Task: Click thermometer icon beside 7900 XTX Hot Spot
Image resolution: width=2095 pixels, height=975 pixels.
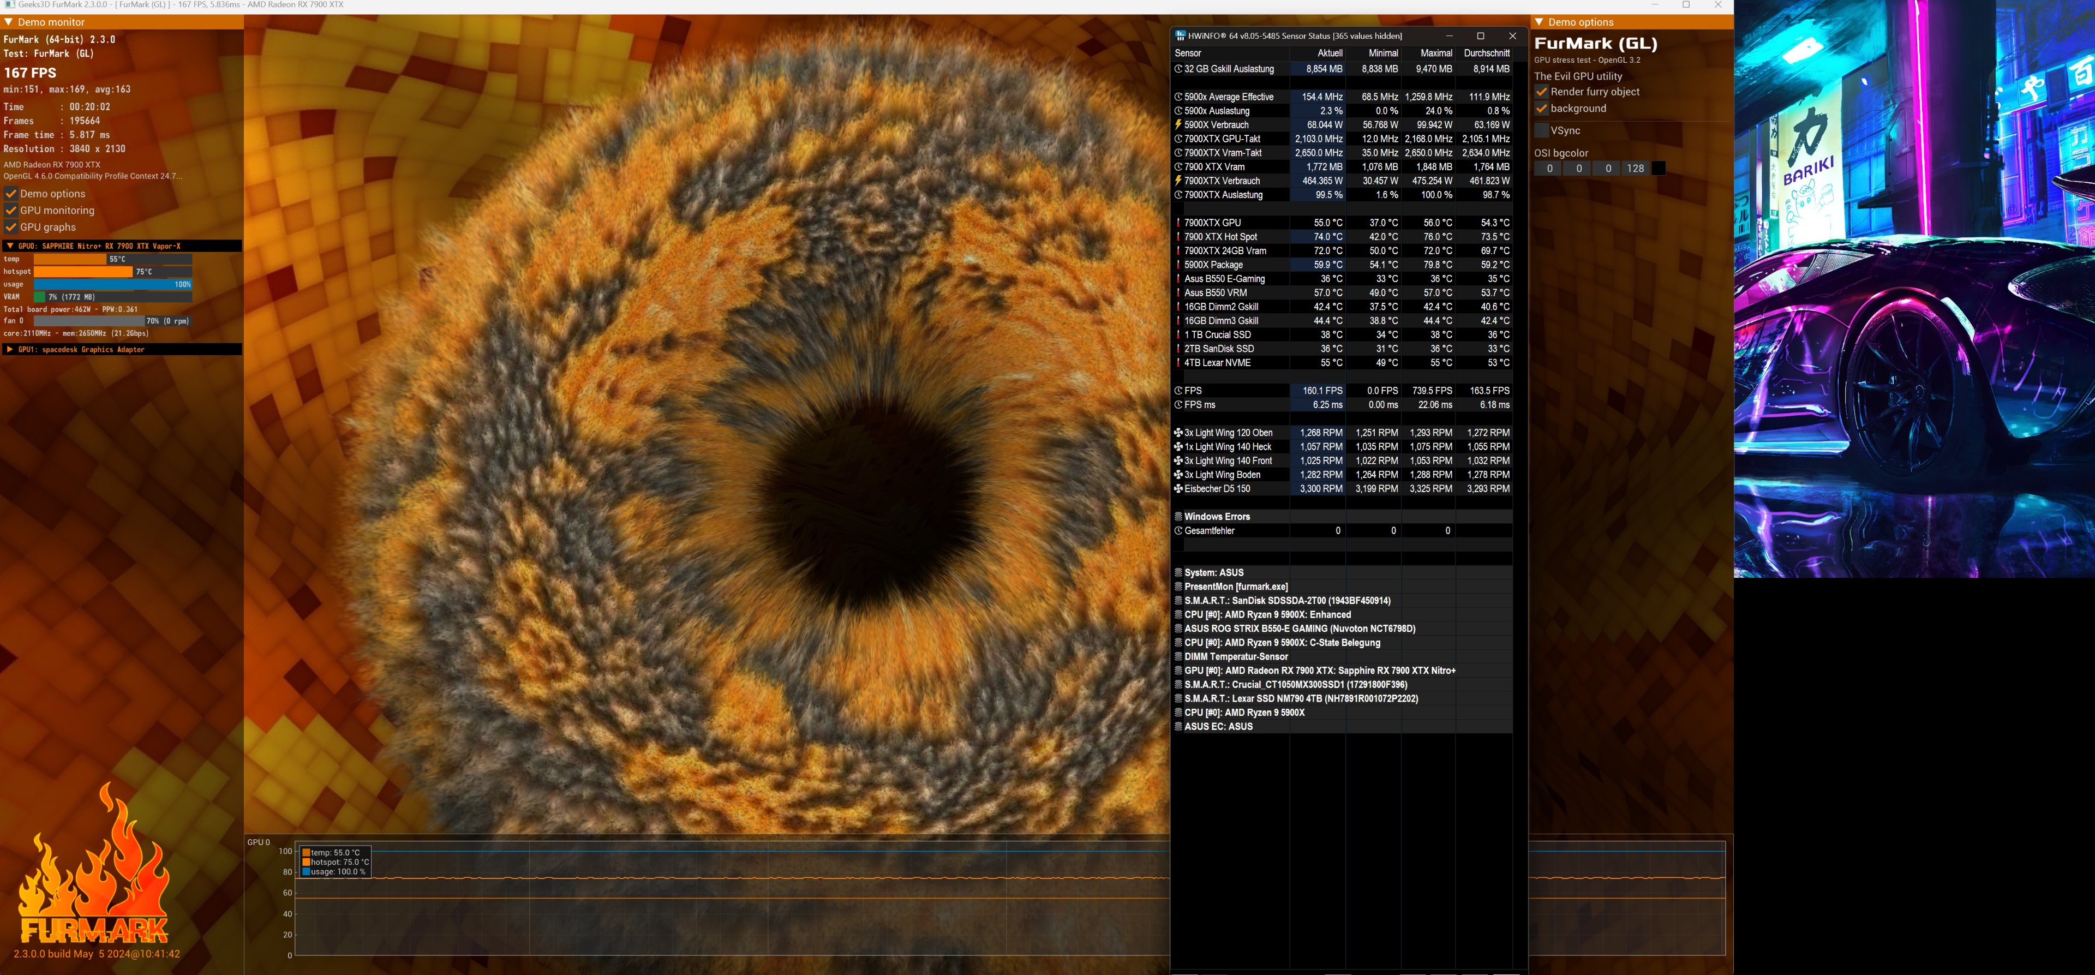Action: tap(1178, 237)
